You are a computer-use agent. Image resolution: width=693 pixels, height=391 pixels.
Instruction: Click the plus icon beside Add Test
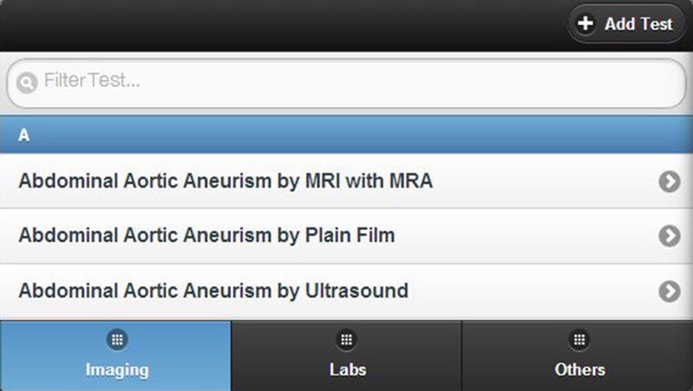point(586,23)
